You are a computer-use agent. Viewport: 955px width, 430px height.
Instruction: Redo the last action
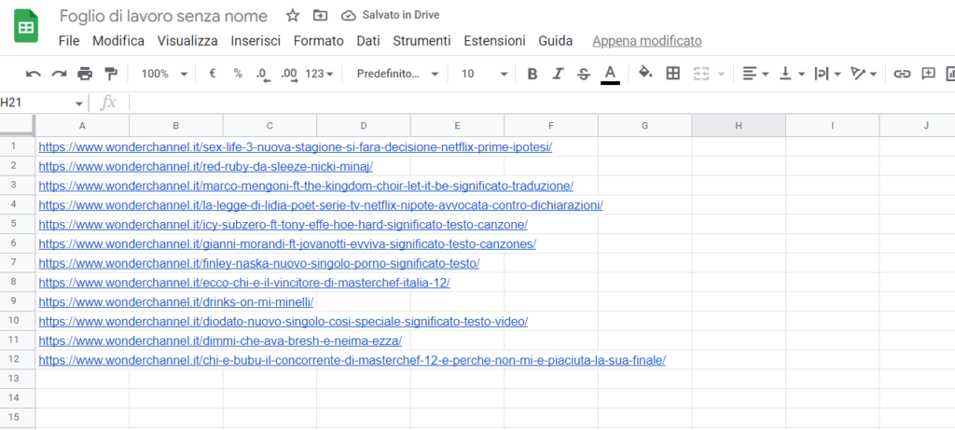click(x=59, y=74)
